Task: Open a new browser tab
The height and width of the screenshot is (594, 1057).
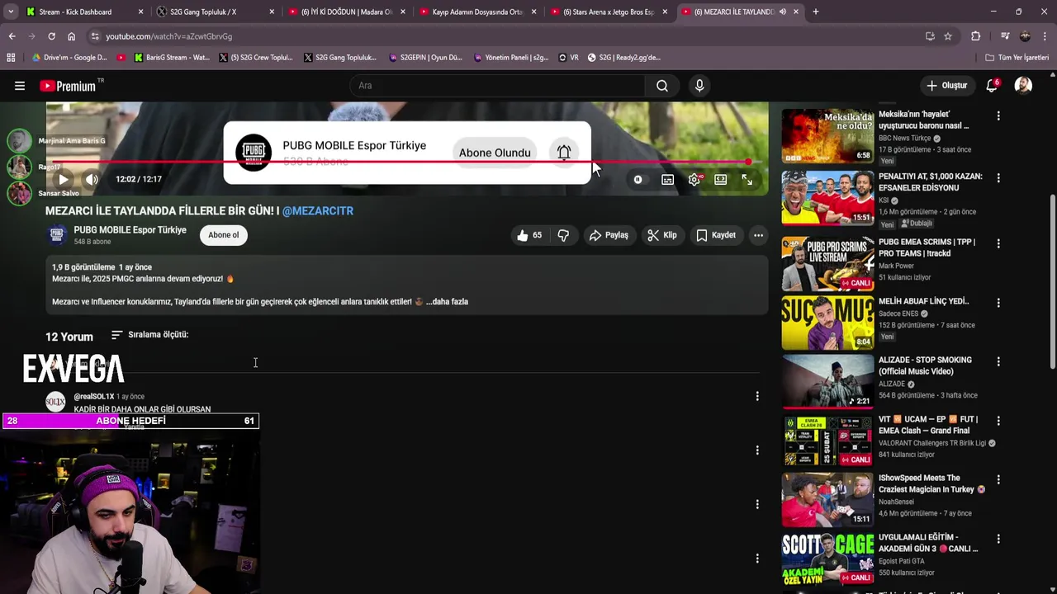Action: [815, 12]
